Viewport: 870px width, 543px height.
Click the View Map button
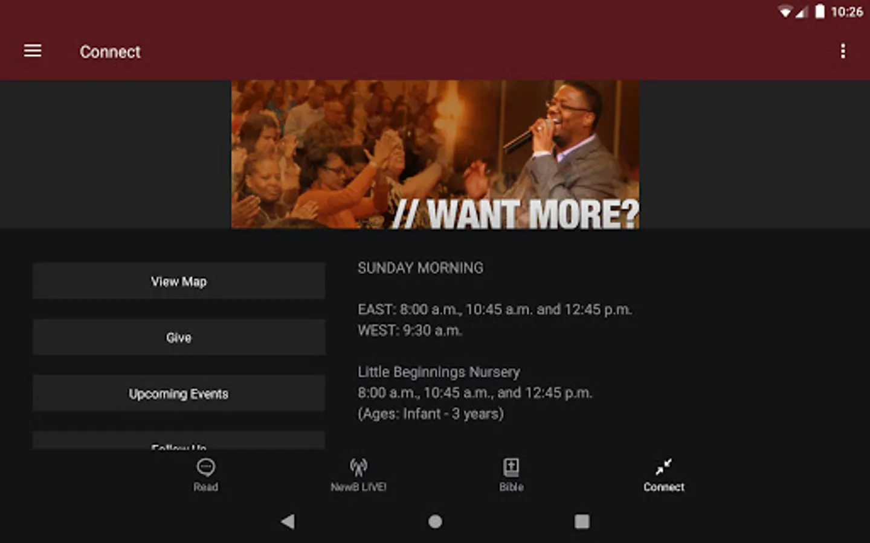tap(179, 281)
